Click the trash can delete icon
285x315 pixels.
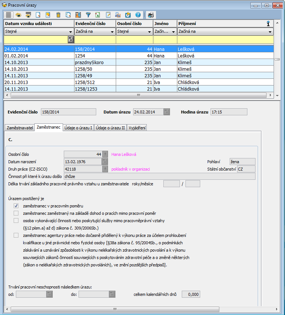click(x=58, y=15)
